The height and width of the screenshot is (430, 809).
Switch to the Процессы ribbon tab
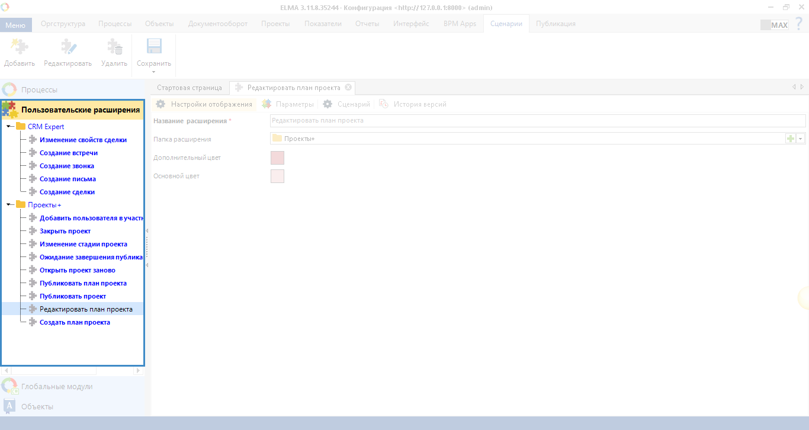(x=115, y=24)
